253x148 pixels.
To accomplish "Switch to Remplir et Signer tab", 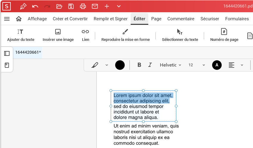I will pos(111,19).
